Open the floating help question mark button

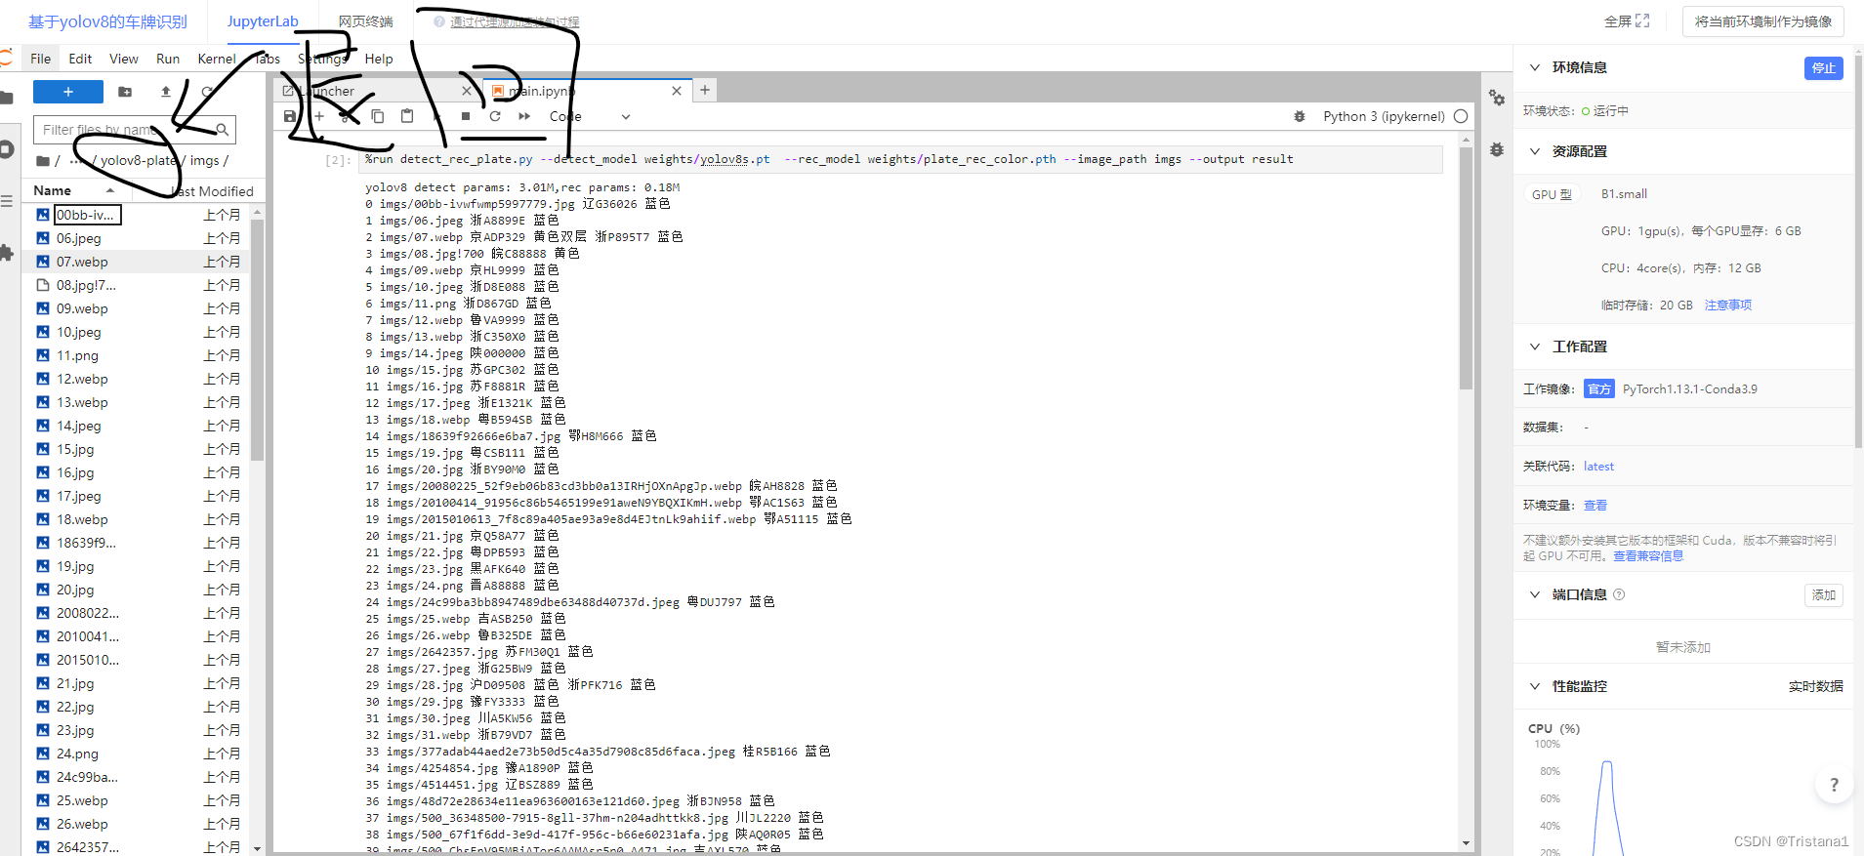1834,784
